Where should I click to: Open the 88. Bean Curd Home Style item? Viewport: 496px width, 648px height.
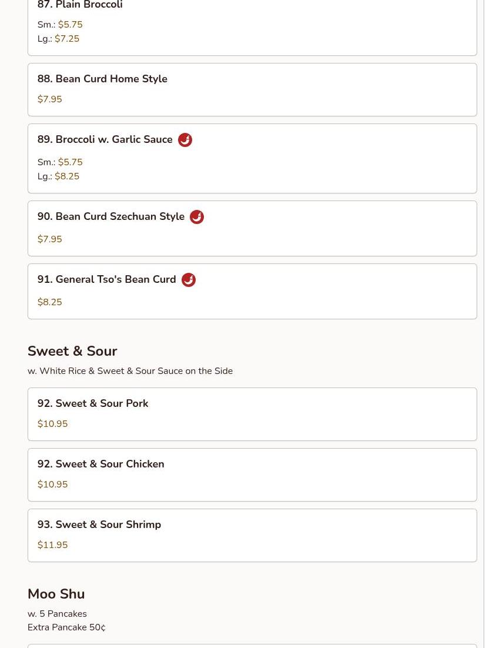252,90
